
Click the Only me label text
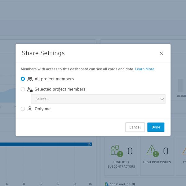(x=42, y=109)
